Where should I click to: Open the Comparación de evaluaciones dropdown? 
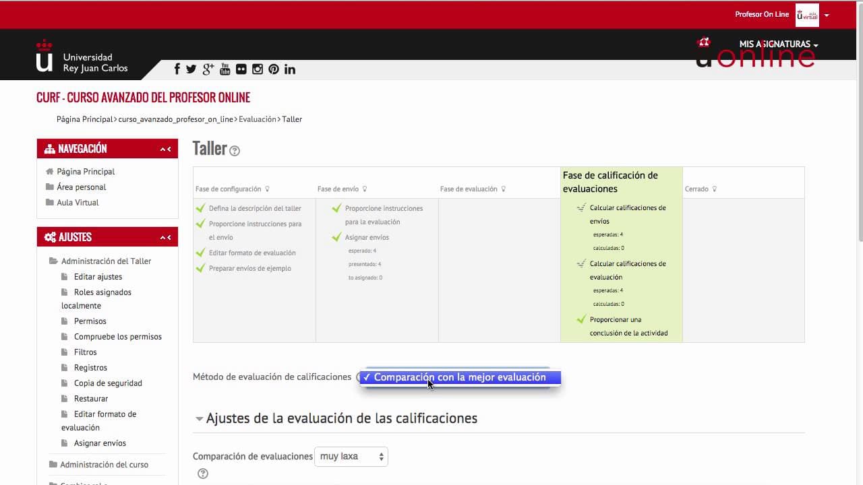click(351, 457)
